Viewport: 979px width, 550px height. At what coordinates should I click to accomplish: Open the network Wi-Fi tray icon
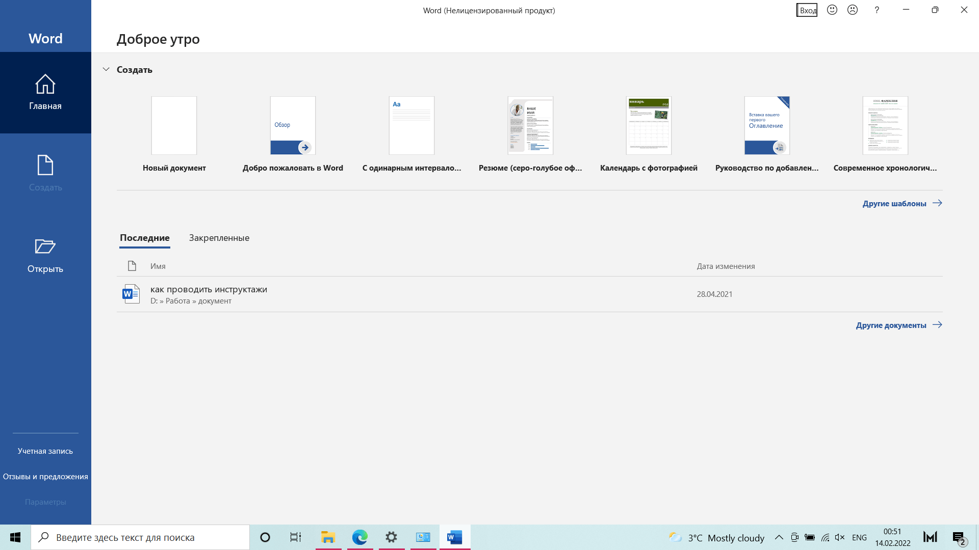coord(825,537)
